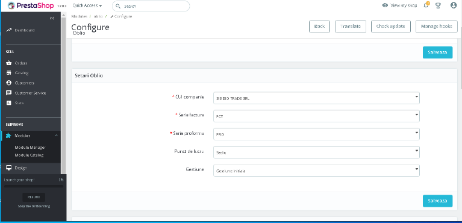
Task: Click the Manage hooks button
Action: click(436, 27)
